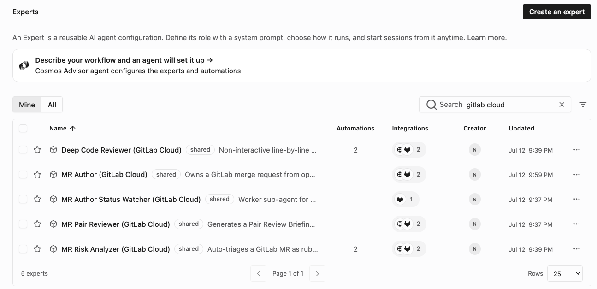Click the Cosmos Advisor agent icon
Viewport: 597px width, 289px height.
tap(24, 65)
